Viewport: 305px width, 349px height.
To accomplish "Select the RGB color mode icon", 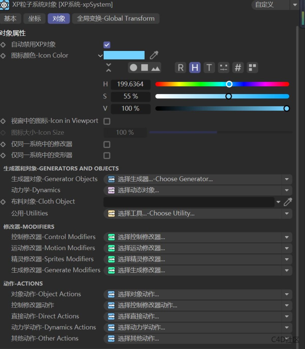I will tap(180, 68).
